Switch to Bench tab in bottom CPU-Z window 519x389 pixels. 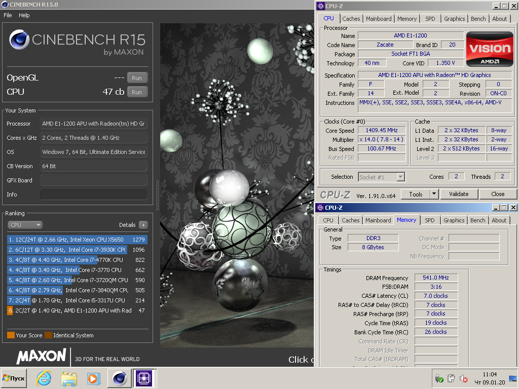pos(477,220)
